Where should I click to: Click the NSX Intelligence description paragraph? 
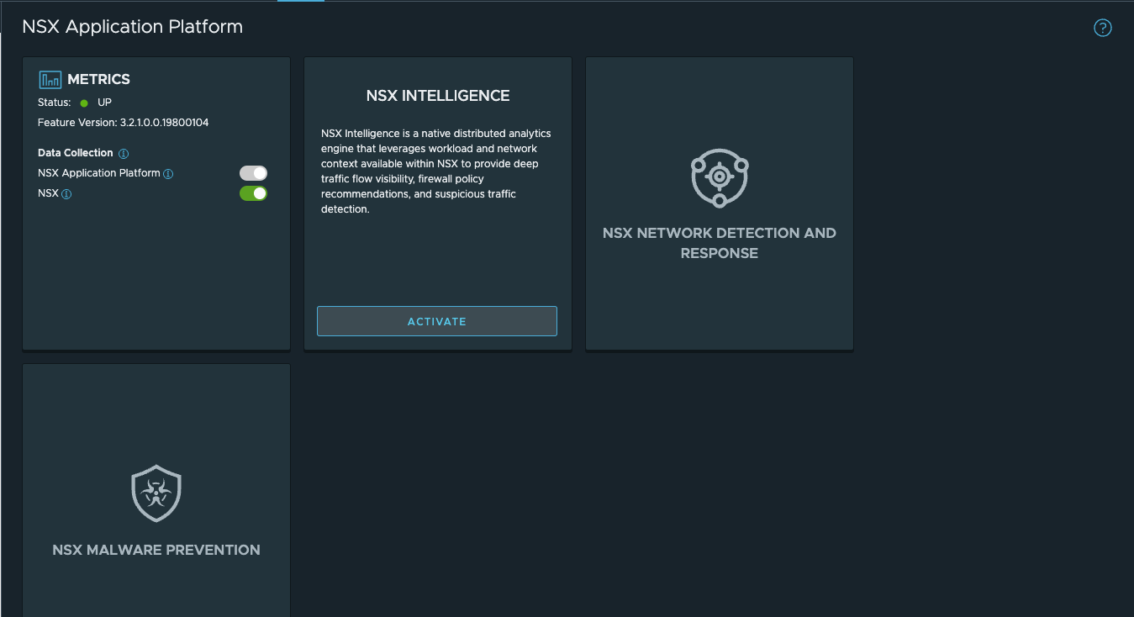436,171
